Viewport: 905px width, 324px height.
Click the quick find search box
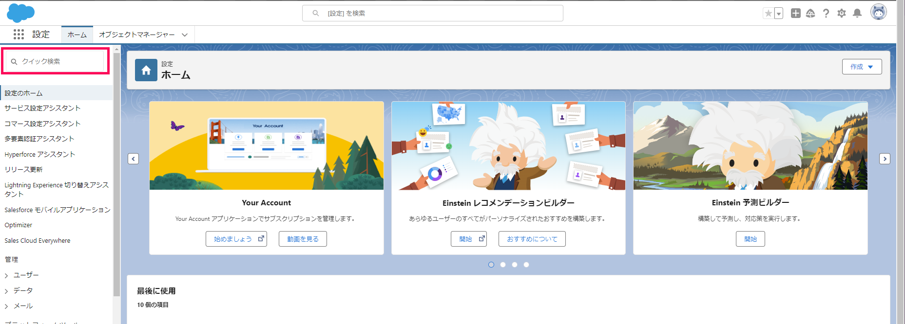click(55, 61)
